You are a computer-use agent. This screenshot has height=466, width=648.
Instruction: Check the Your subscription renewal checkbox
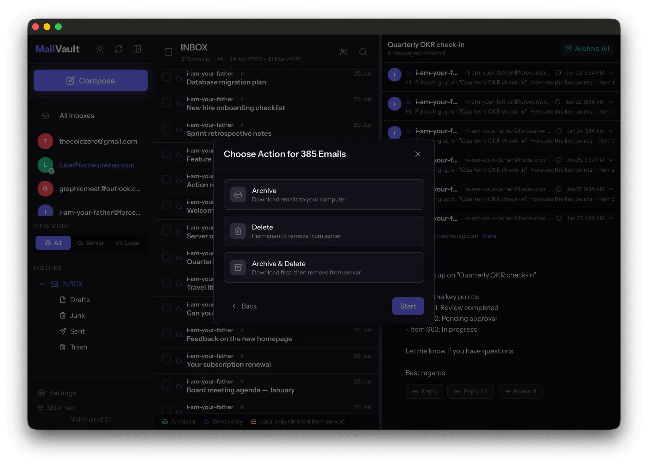[166, 359]
